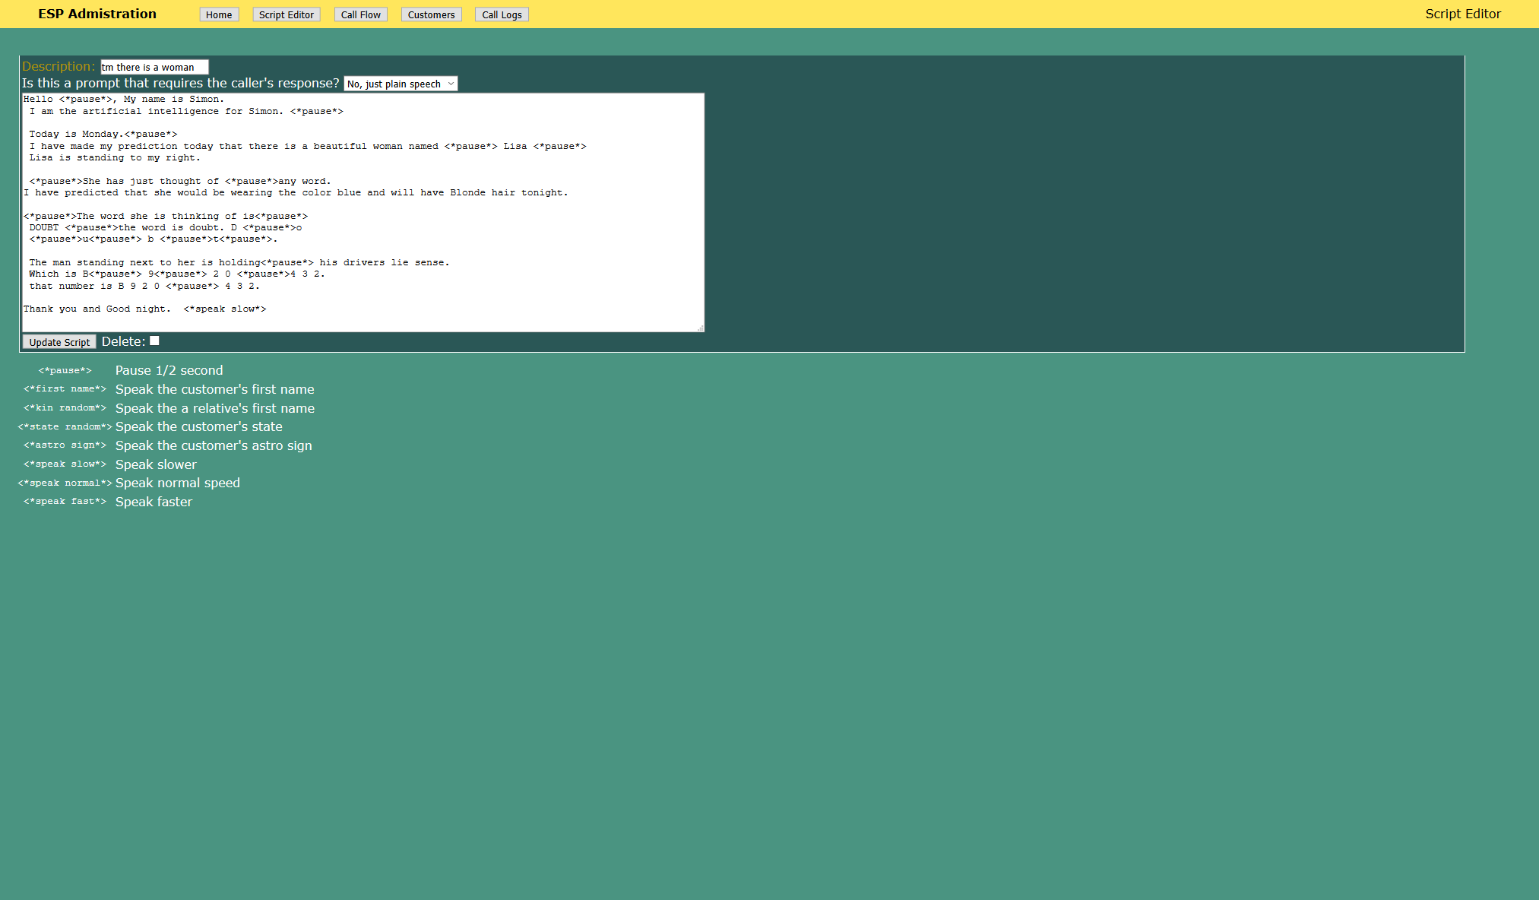Viewport: 1539px width, 900px height.
Task: Click the <*speak normal*> tag in legend
Action: (65, 483)
